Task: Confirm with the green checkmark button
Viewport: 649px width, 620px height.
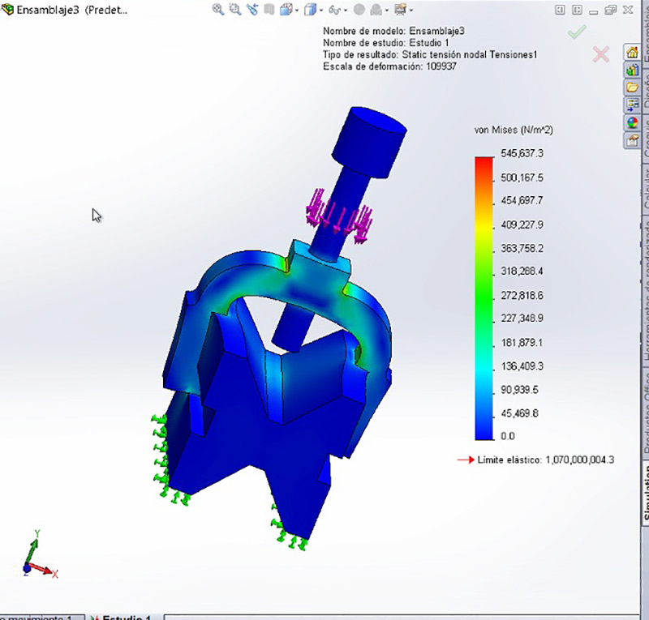Action: coord(577,32)
